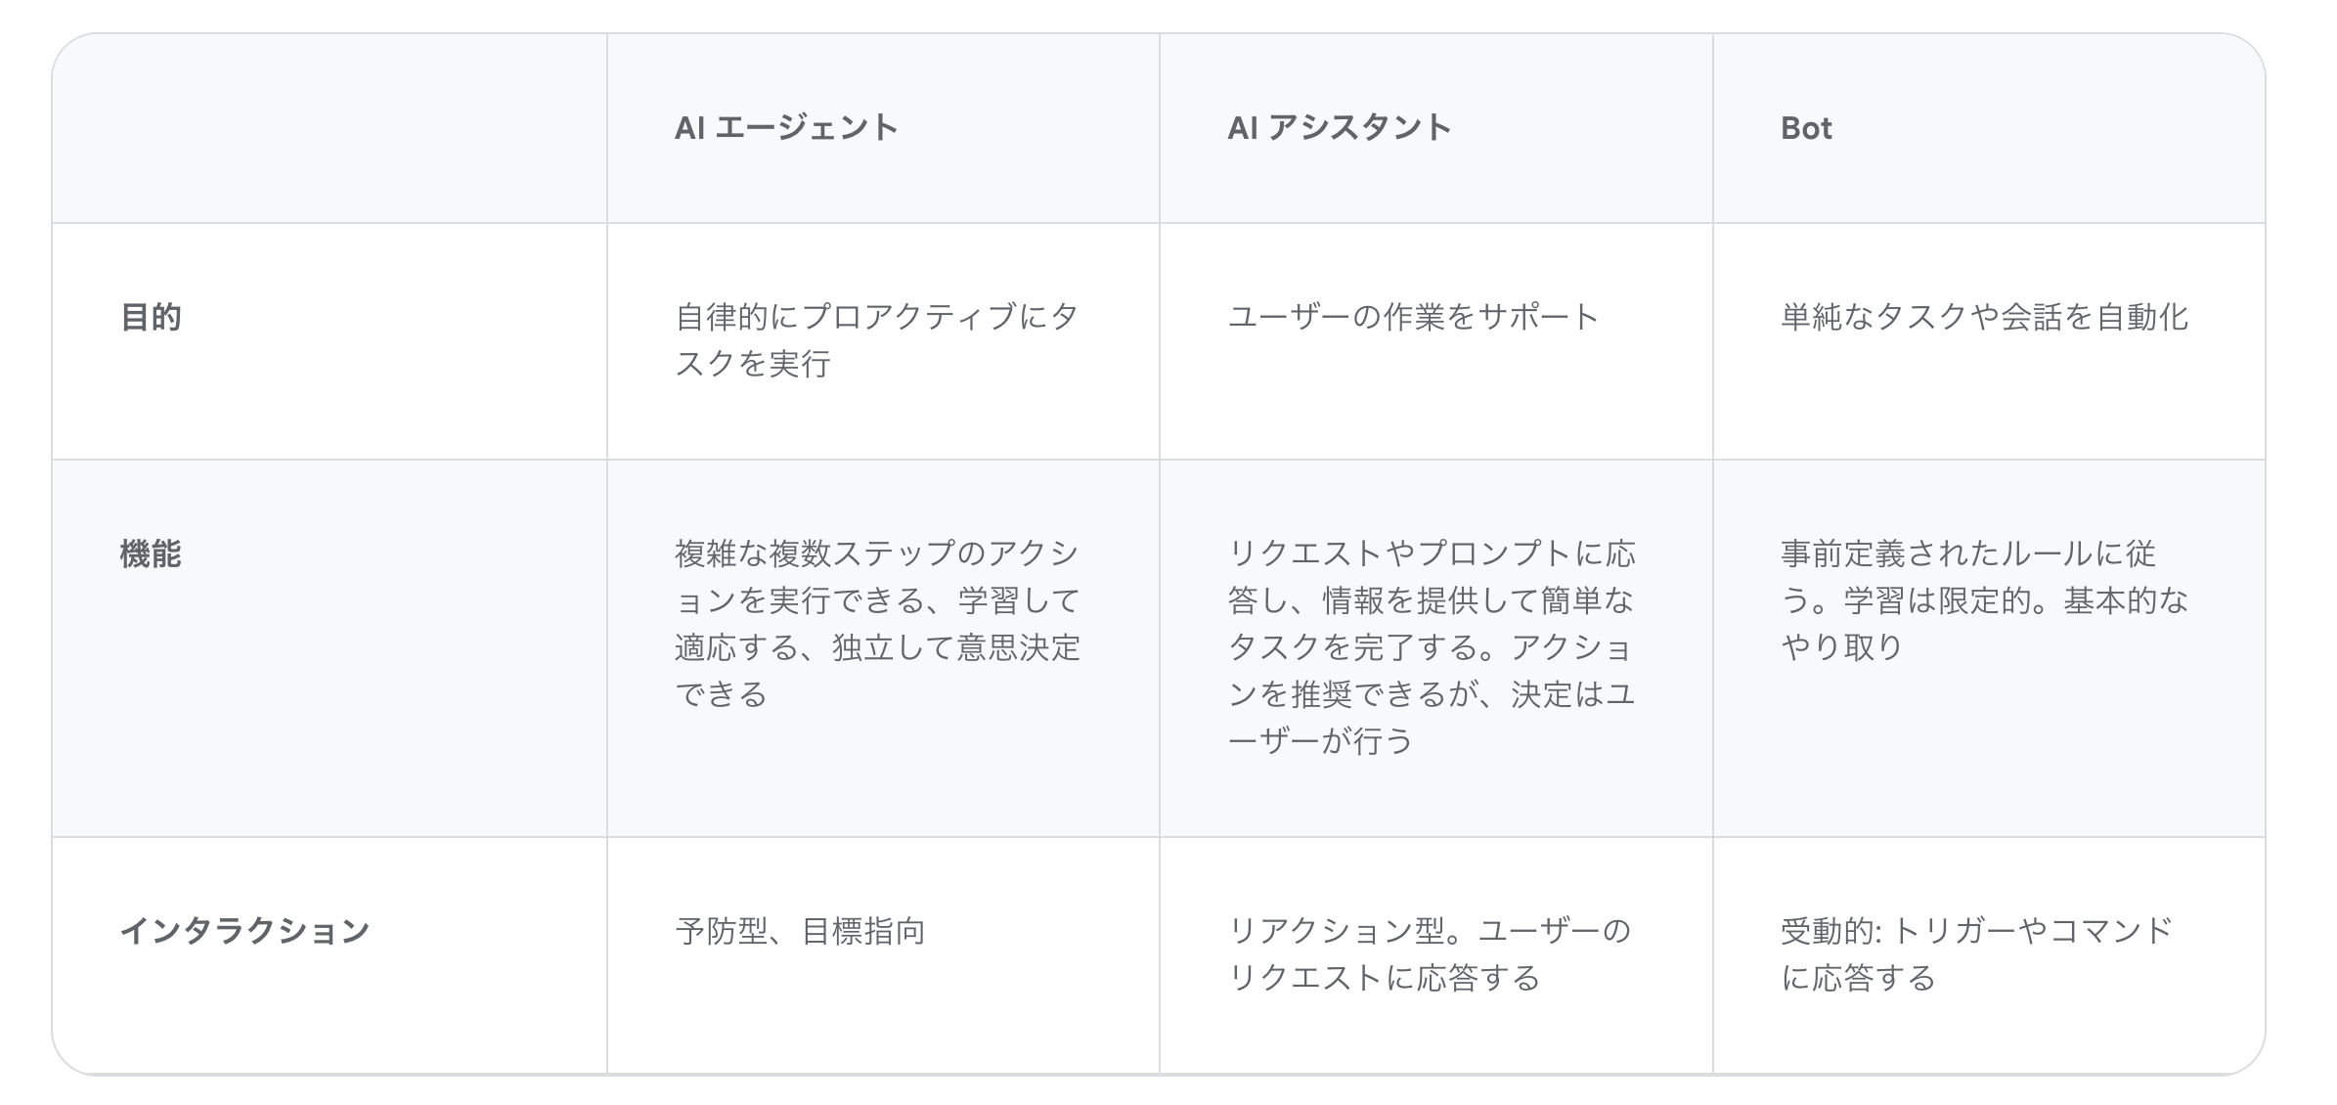Screen dimensions: 2337x1105
Task: Click the empty top-left header cell
Action: (x=330, y=128)
